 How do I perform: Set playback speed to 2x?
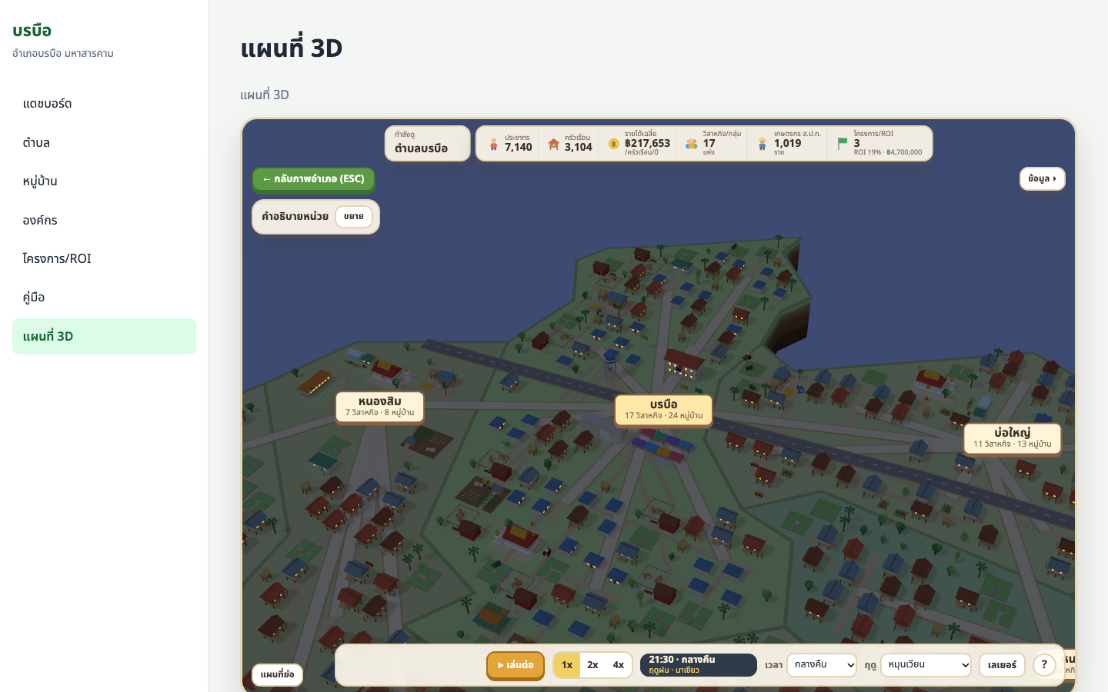[592, 665]
